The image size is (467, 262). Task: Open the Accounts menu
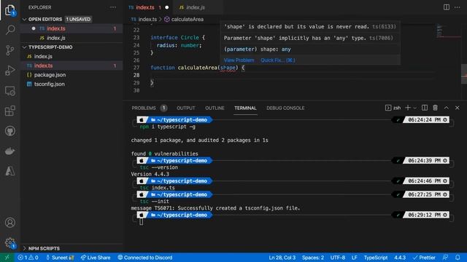click(10, 223)
